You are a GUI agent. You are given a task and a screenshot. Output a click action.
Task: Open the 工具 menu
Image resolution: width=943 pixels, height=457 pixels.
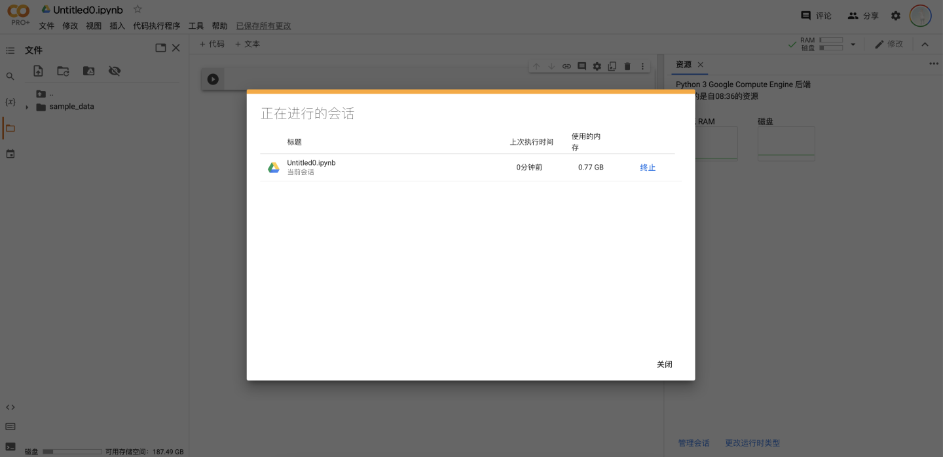[x=196, y=26]
